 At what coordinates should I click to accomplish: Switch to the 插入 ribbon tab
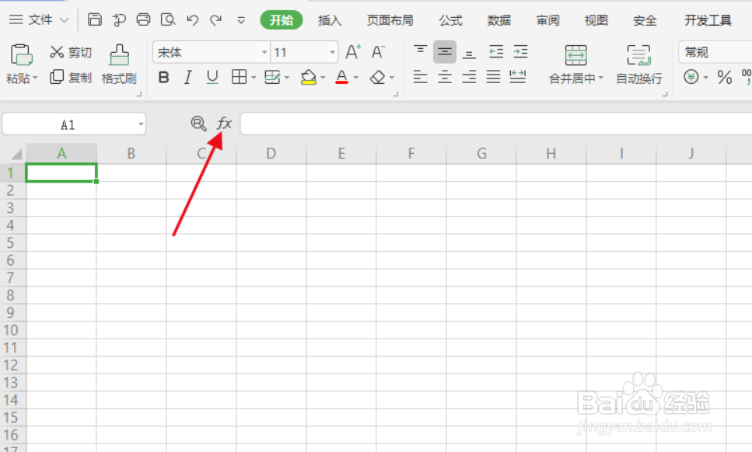click(x=330, y=20)
